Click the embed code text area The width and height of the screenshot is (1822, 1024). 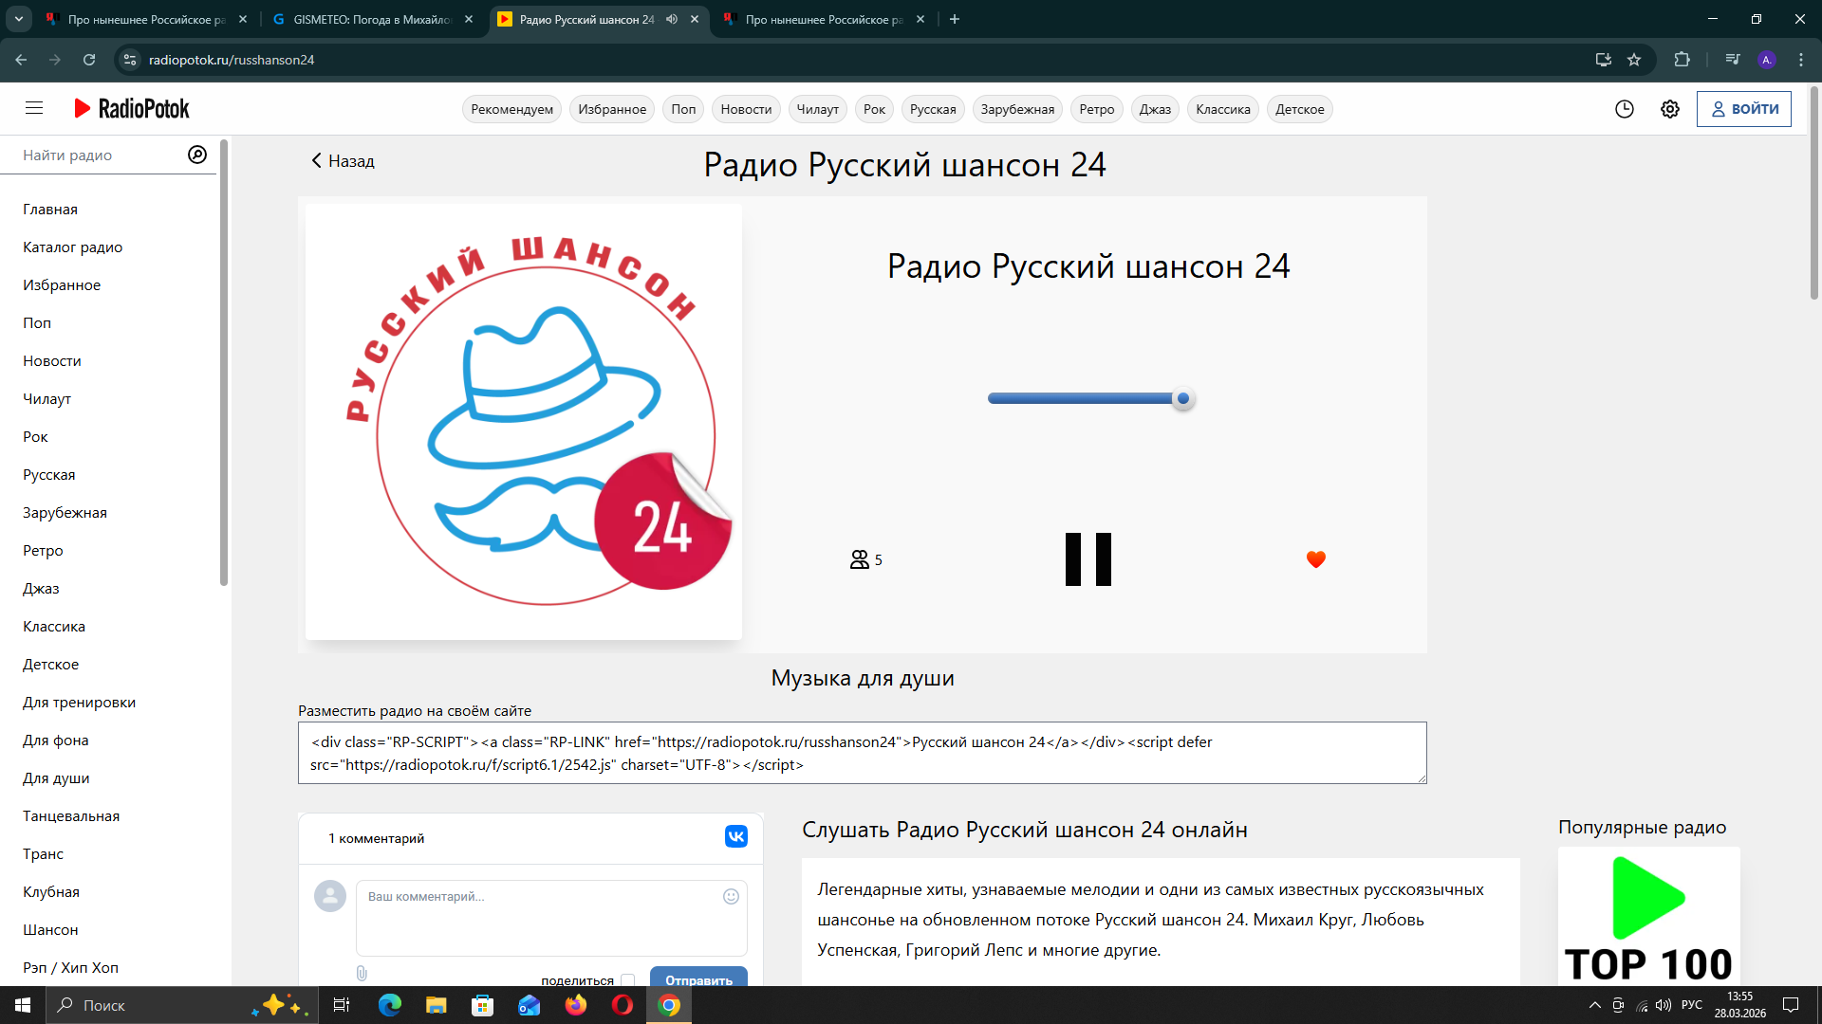(862, 753)
